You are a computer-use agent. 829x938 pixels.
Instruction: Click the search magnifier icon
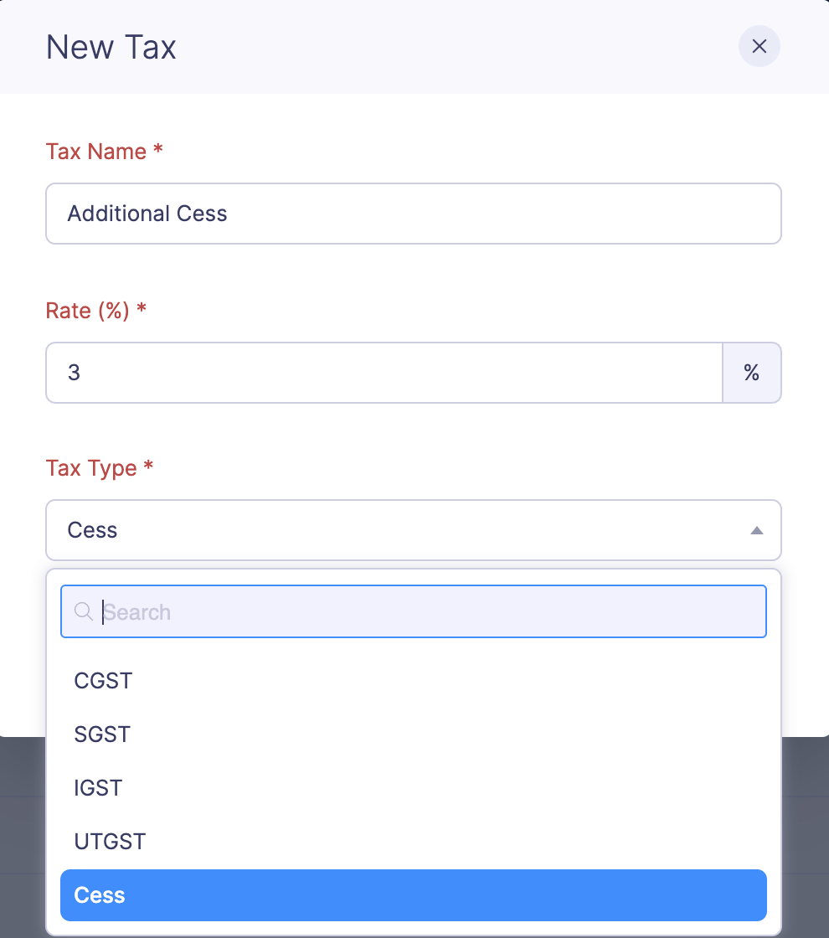pyautogui.click(x=83, y=611)
